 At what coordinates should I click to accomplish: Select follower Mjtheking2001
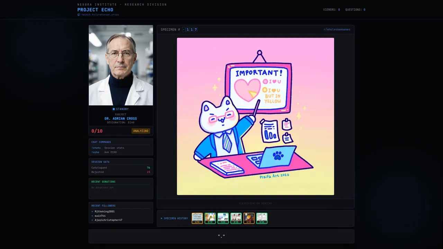105,212
